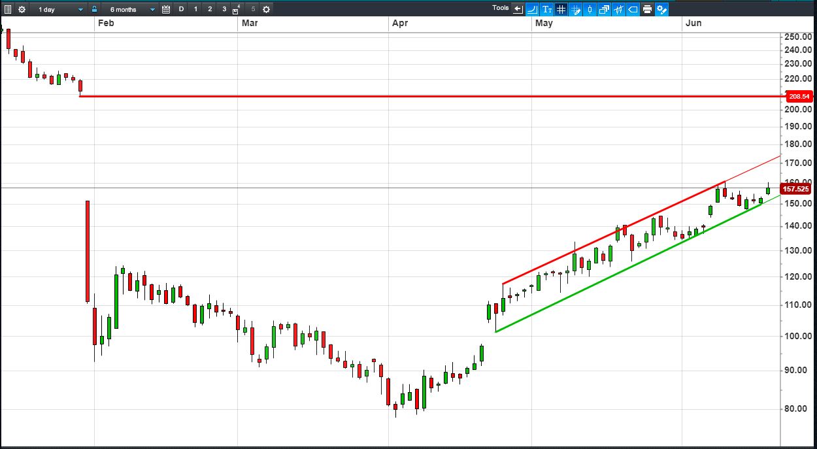Toggle the price label tag icon
Image resolution: width=817 pixels, height=449 pixels.
pyautogui.click(x=633, y=9)
